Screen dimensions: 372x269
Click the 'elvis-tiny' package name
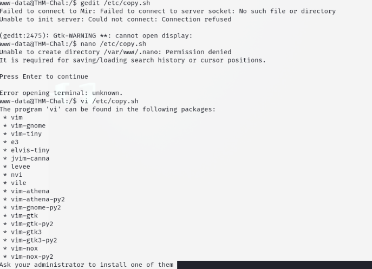pyautogui.click(x=30, y=150)
